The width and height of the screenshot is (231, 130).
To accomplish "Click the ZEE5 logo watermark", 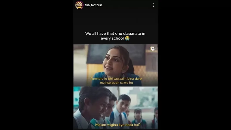I will (x=153, y=49).
